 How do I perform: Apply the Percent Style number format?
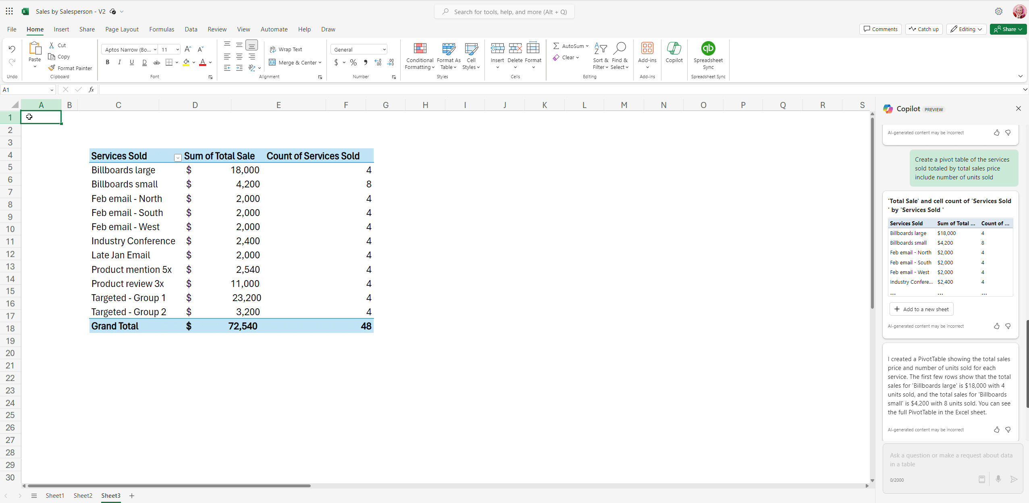pyautogui.click(x=353, y=62)
